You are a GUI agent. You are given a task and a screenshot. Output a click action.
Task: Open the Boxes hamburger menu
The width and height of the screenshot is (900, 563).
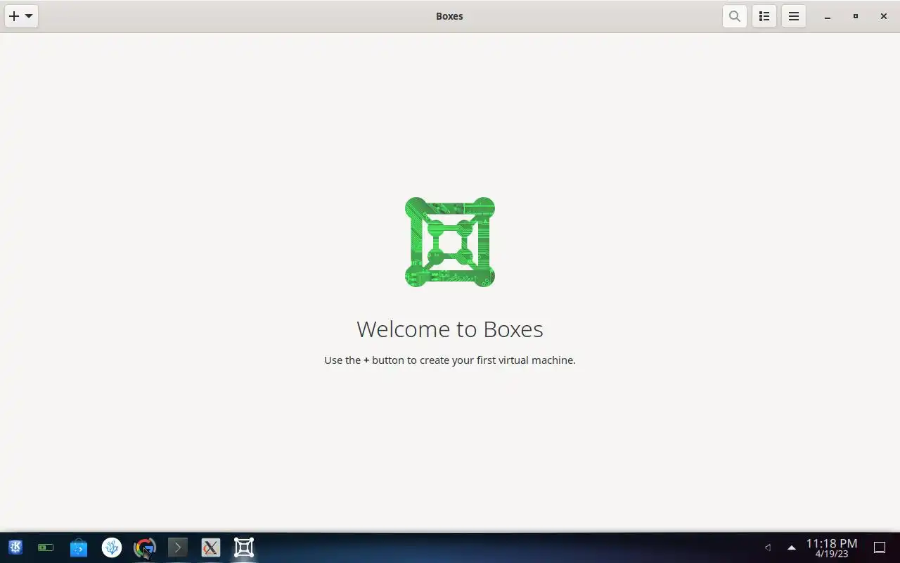tap(794, 16)
